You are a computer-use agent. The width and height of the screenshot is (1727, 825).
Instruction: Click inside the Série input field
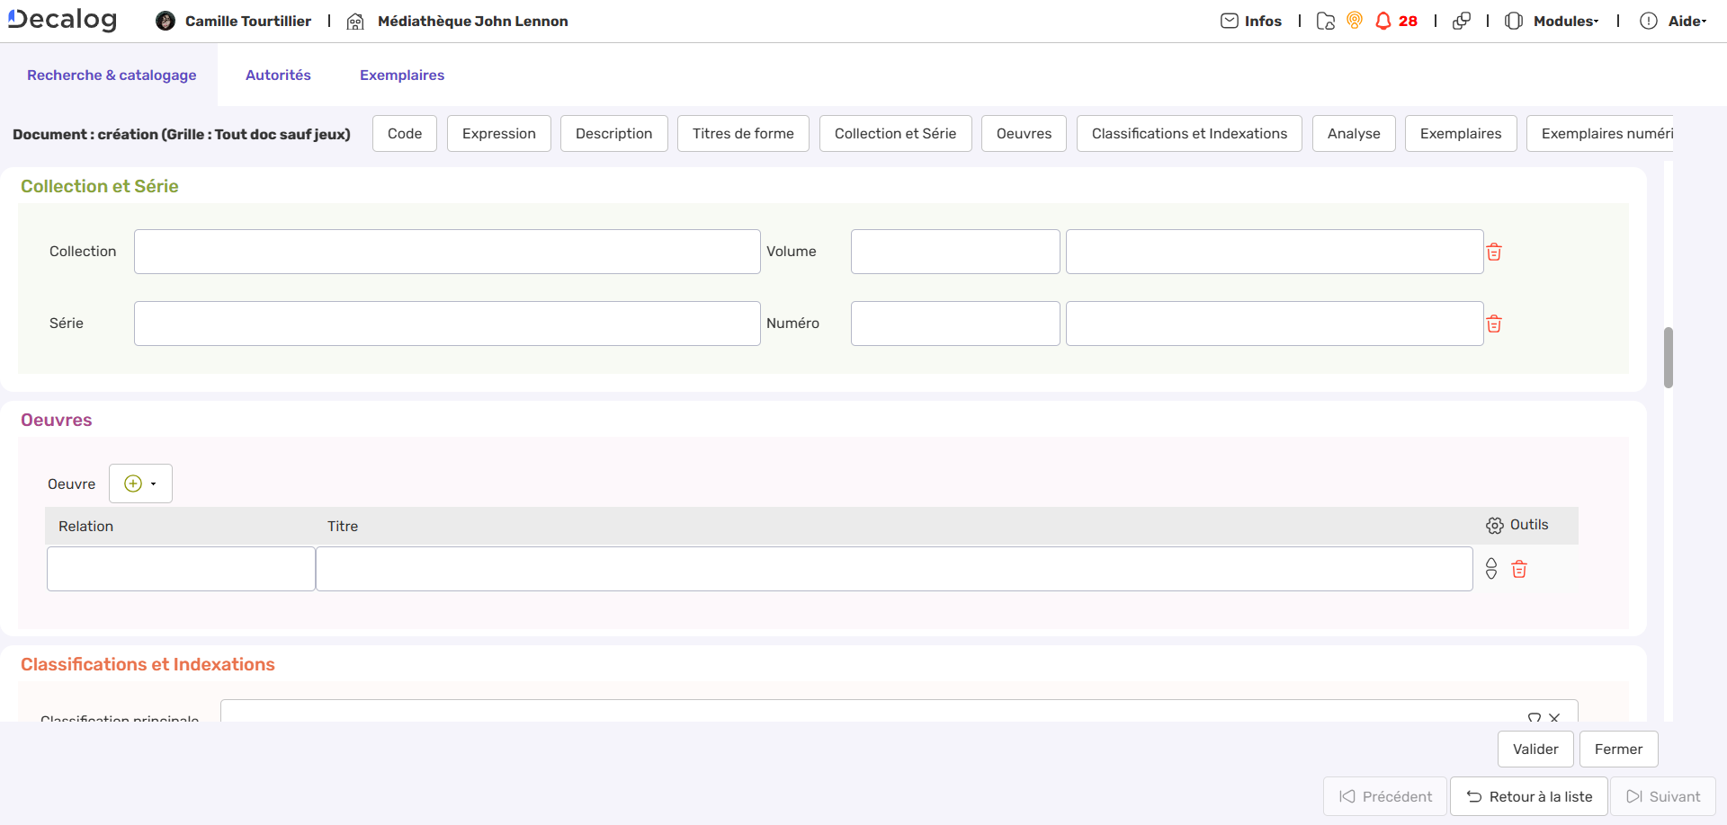tap(447, 323)
